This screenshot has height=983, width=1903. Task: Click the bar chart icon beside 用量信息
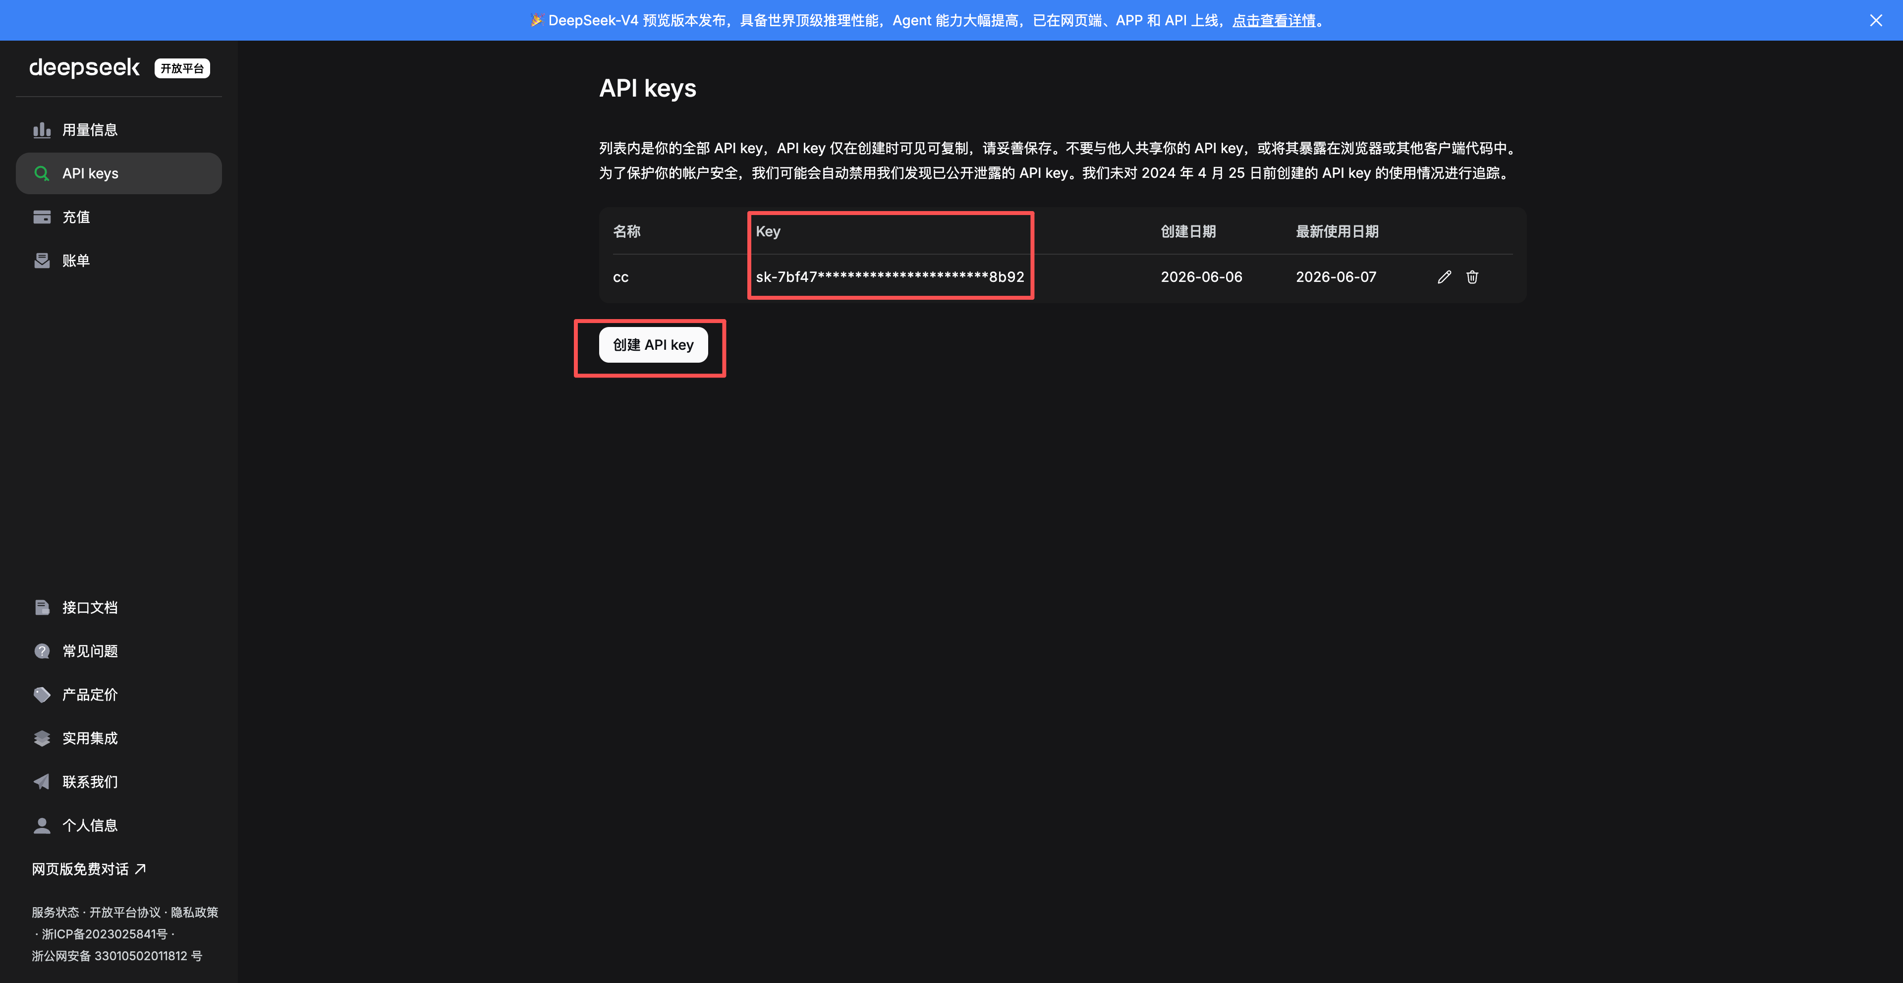[x=42, y=130]
